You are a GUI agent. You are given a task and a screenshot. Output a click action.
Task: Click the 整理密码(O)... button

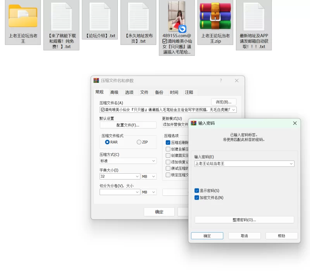click(x=244, y=220)
